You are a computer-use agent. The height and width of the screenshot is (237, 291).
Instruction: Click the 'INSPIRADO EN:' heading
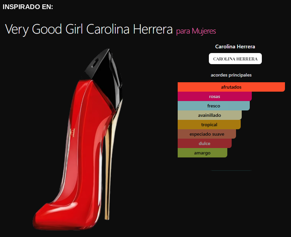(x=28, y=7)
